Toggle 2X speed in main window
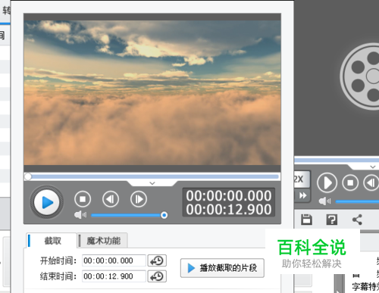Image resolution: width=379 pixels, height=293 pixels. (x=302, y=179)
